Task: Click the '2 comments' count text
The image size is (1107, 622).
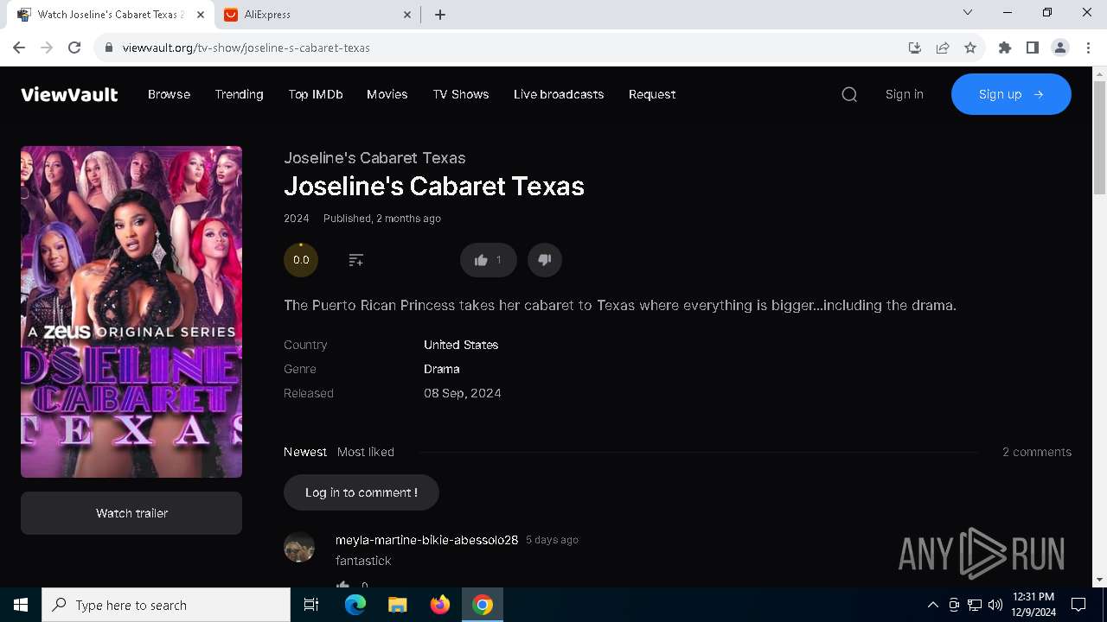Action: click(x=1037, y=452)
